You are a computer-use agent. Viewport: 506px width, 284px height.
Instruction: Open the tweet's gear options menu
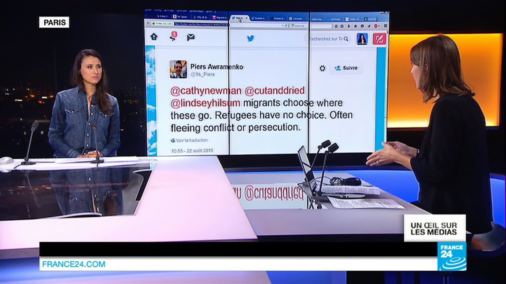(x=322, y=68)
